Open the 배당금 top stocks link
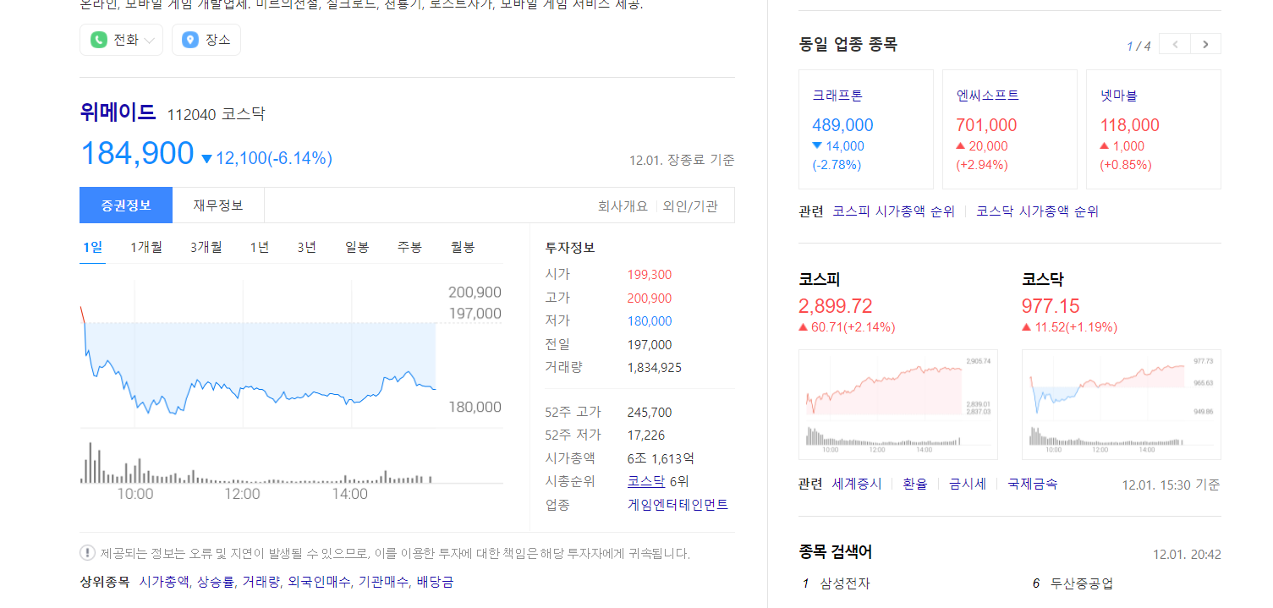Image resolution: width=1273 pixels, height=608 pixels. point(435,582)
